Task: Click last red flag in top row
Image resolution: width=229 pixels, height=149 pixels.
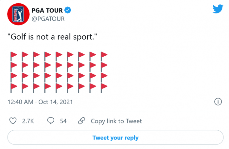Action: coord(104,55)
